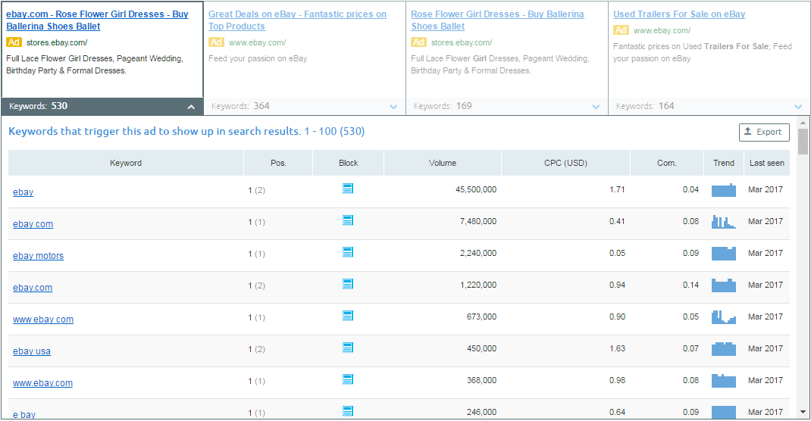Screen dimensions: 811x421
Task: Click the volume value 673,000
Action: point(481,317)
